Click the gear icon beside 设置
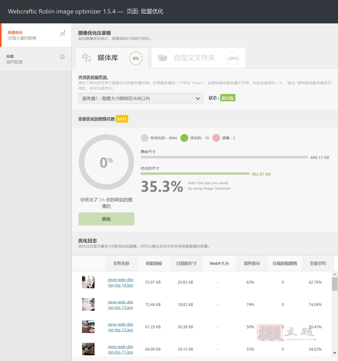 click(62, 57)
